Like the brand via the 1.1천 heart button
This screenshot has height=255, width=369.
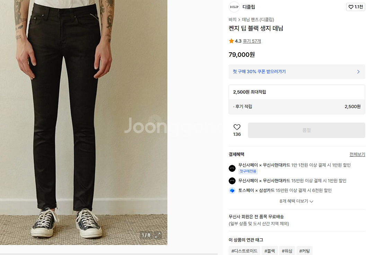[x=355, y=7]
